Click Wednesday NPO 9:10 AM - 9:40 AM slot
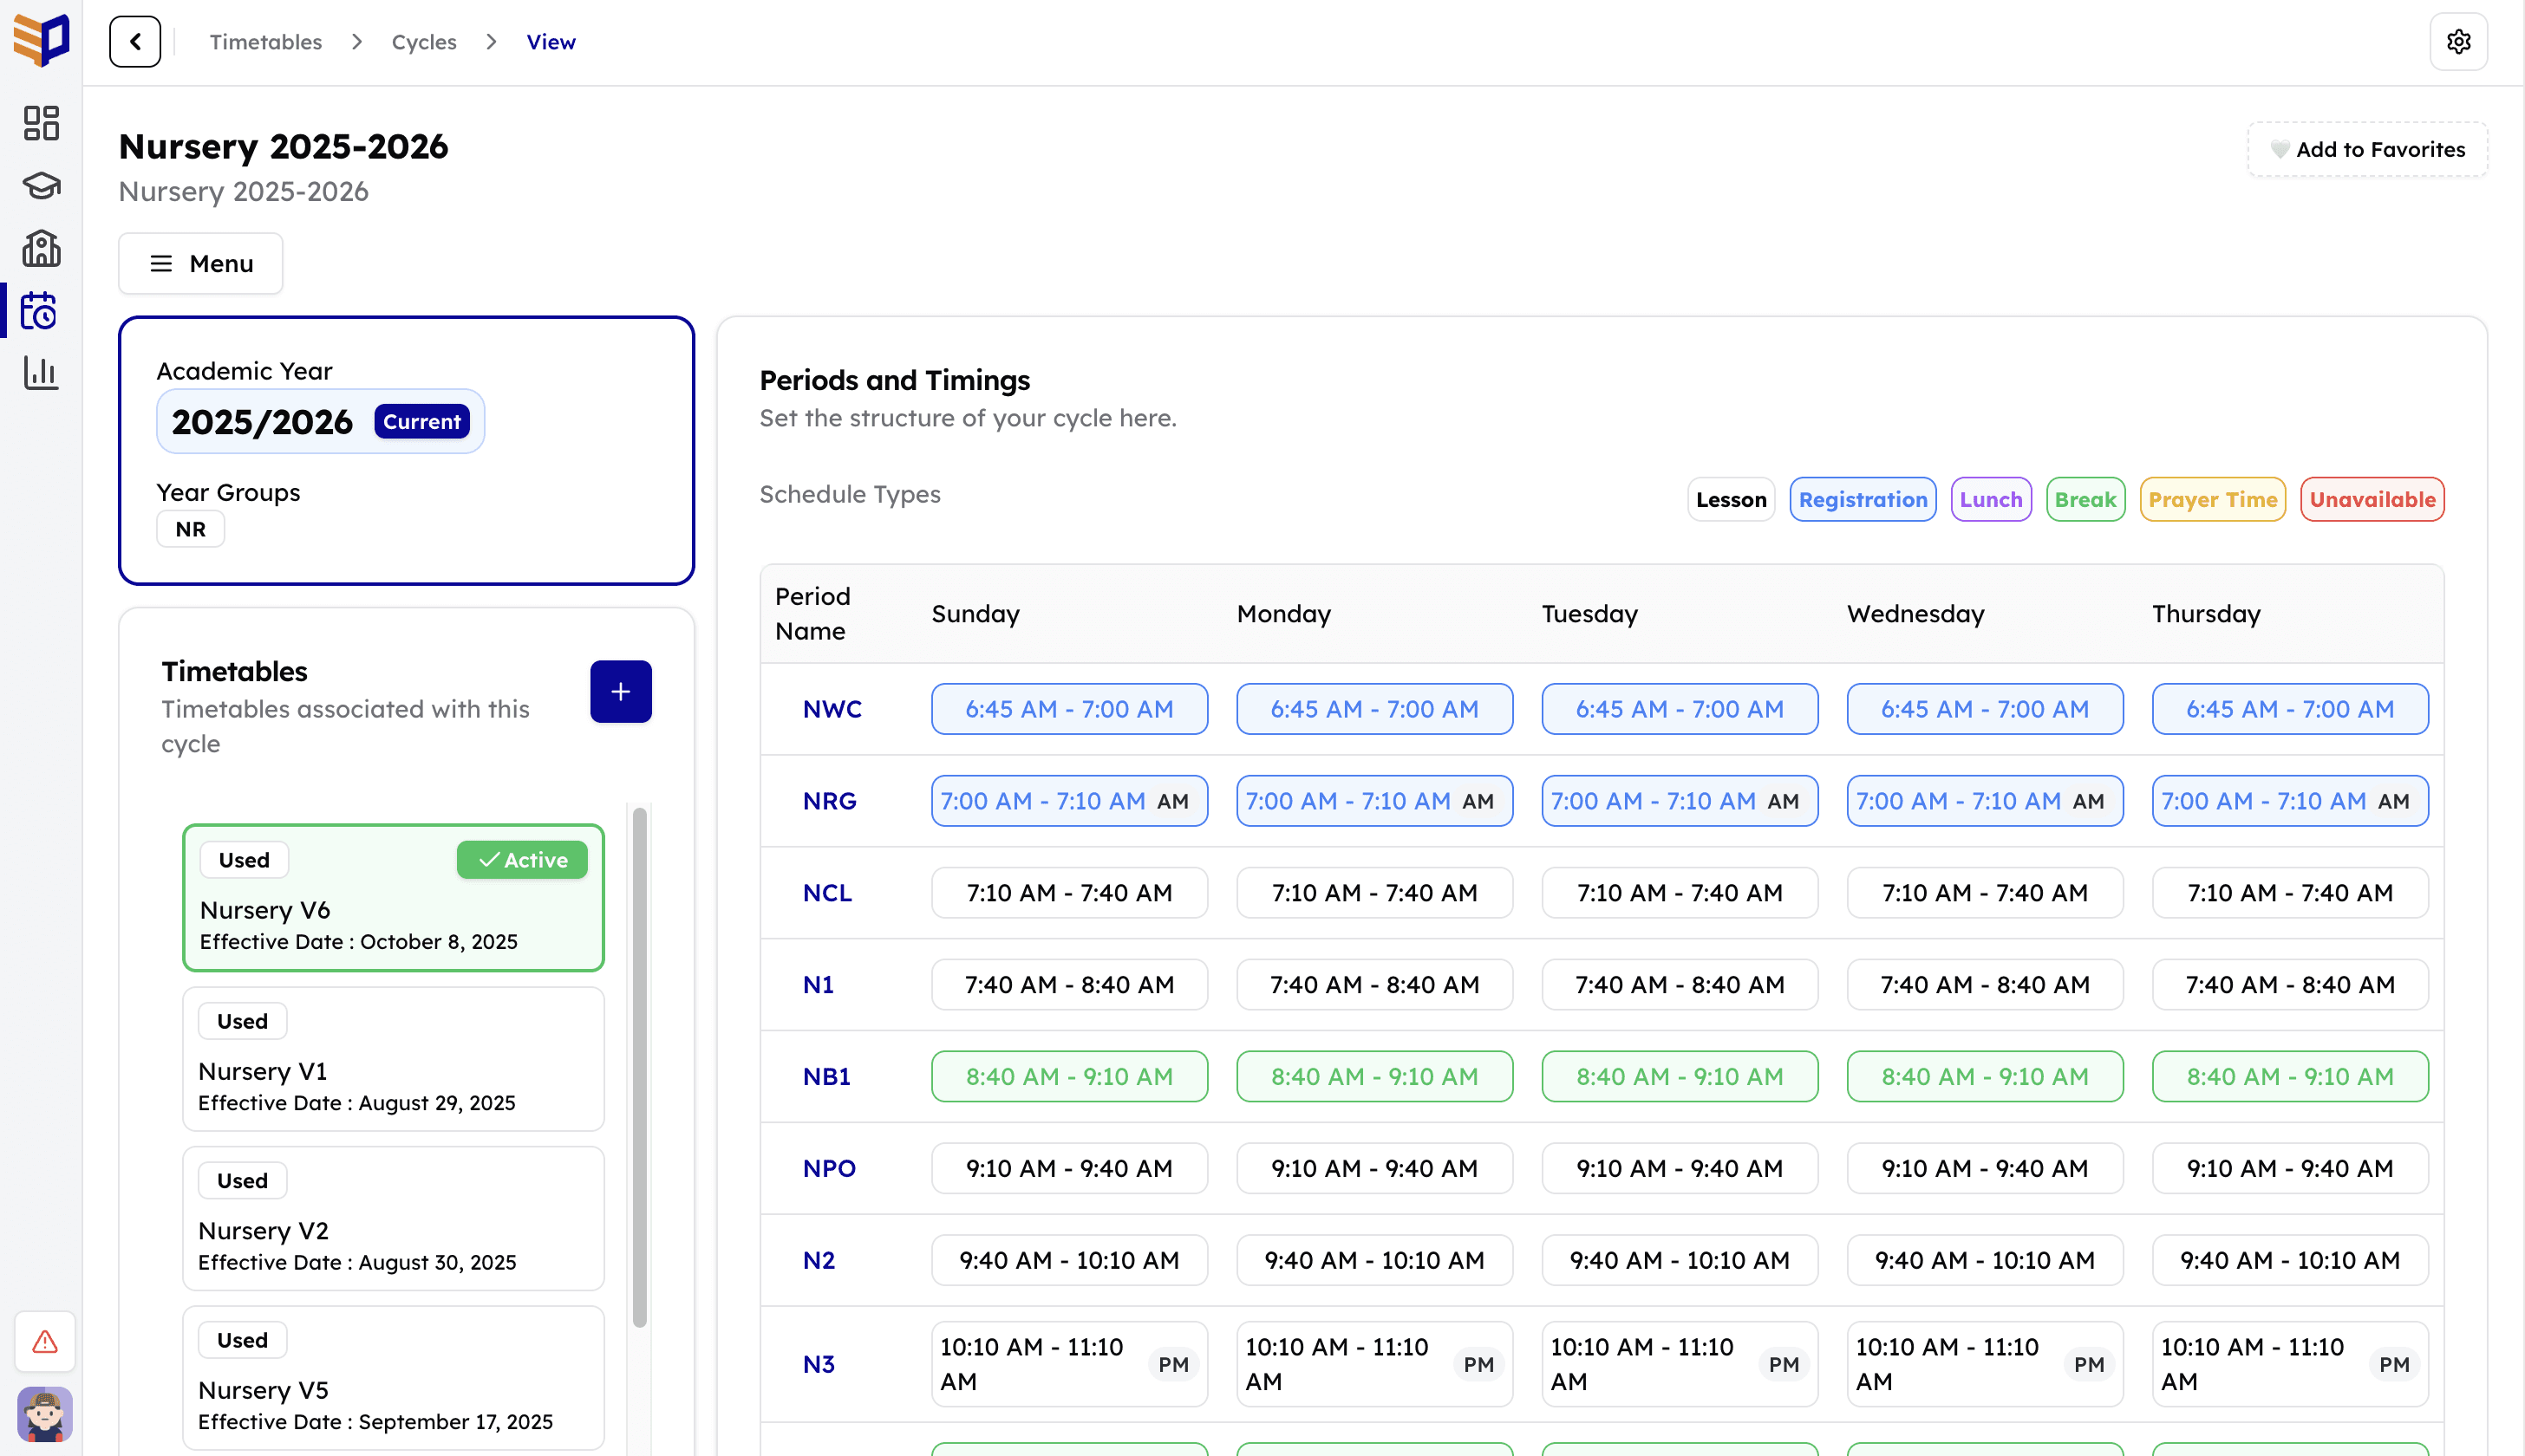Screen dimensions: 2525x1456 (x=1985, y=1168)
